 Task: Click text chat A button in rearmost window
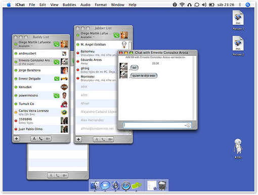pyautogui.click(x=51, y=175)
